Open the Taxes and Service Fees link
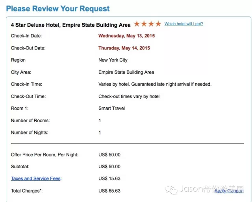Viewport: 252px width, 202px height. (x=36, y=178)
